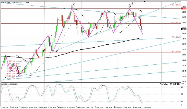Click the 9 Mar 16:00 time label
This screenshot has height=109, width=187.
[127, 108]
